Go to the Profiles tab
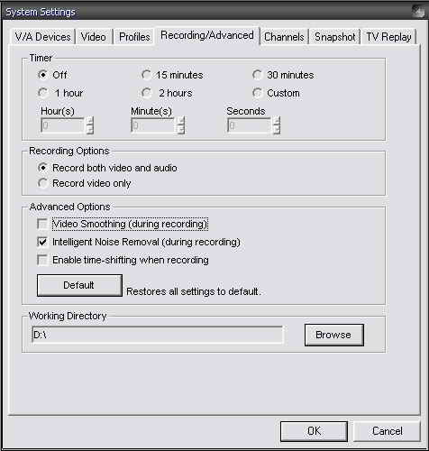 pos(134,37)
